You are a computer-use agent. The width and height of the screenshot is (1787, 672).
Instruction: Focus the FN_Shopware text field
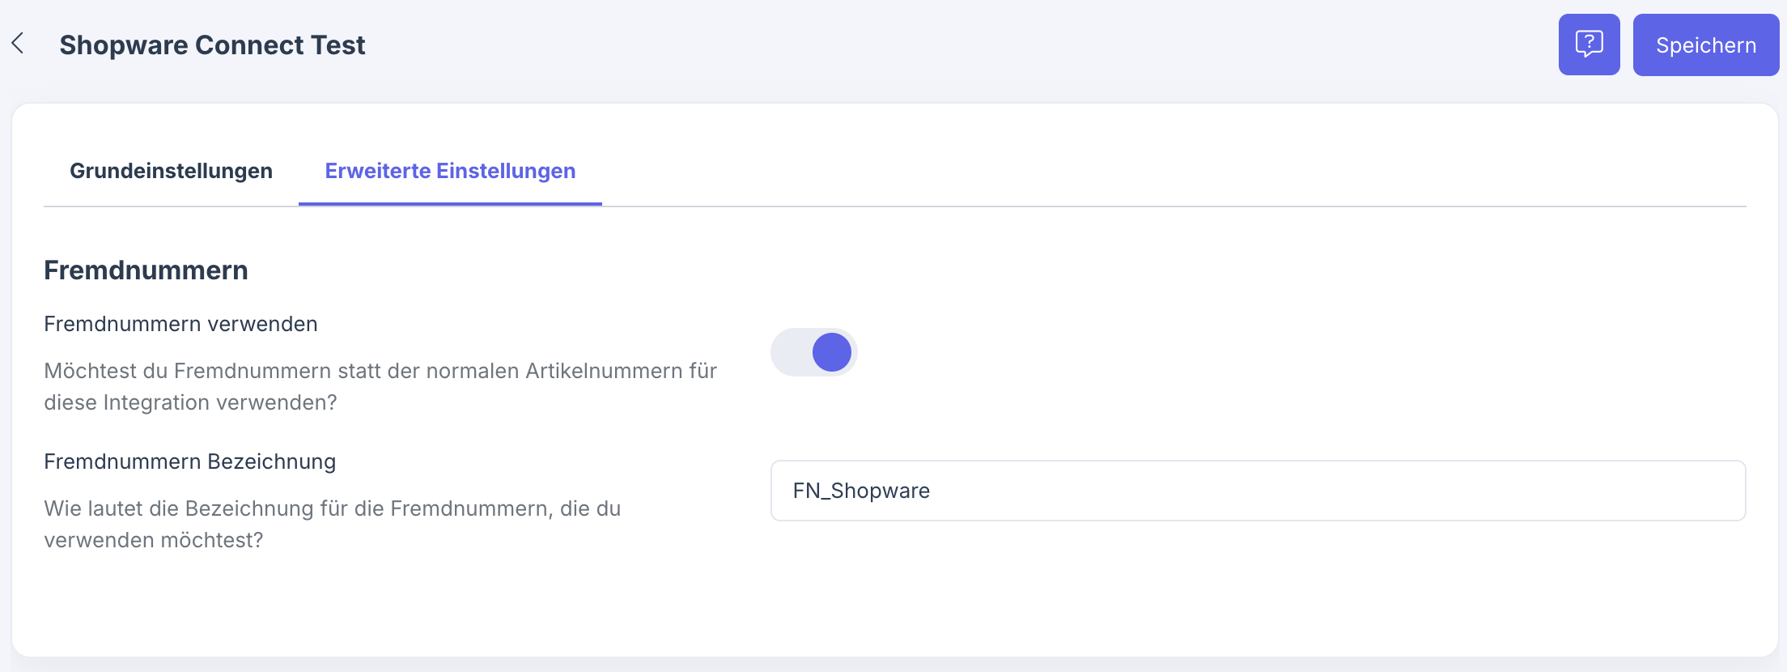coord(1257,491)
